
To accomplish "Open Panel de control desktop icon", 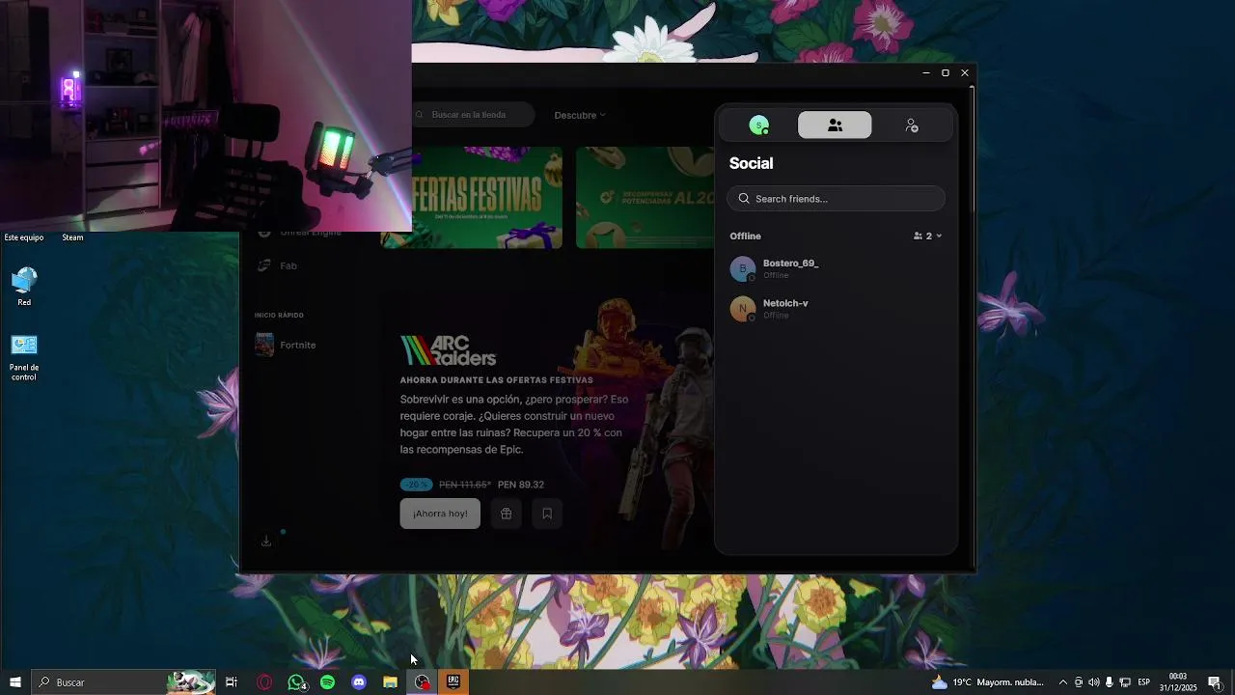I will (x=24, y=357).
